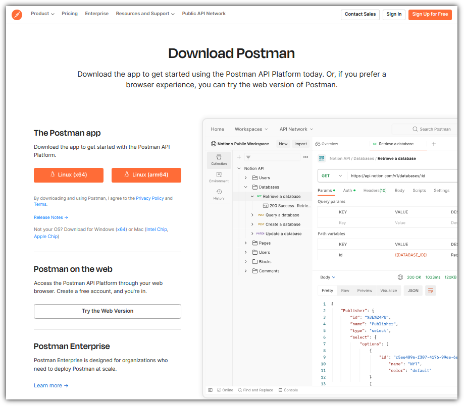The height and width of the screenshot is (406, 464).
Task: Open the Release Notes link
Action: click(x=51, y=217)
